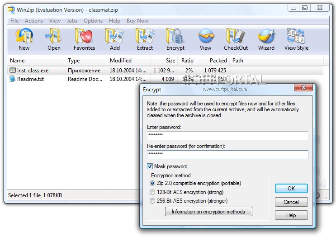336x237 pixels.
Task: Open the Jobs menu
Action: click(72, 21)
